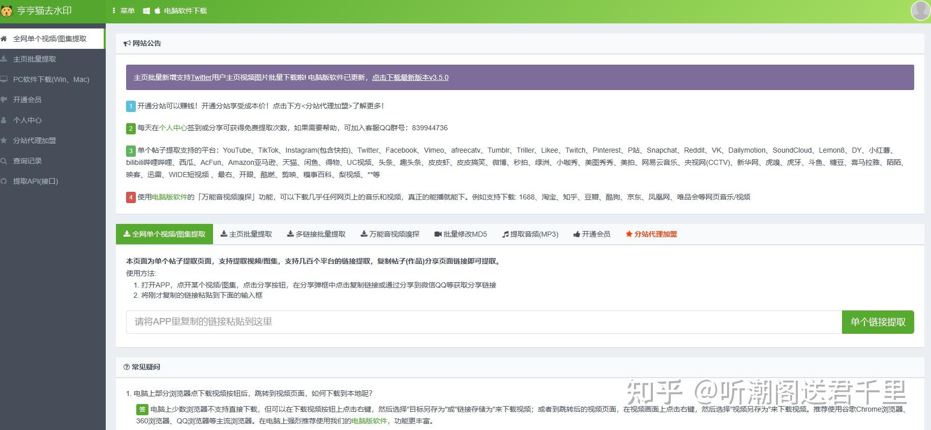Click the 点击下载最新版本v3.5.0 link

point(410,77)
